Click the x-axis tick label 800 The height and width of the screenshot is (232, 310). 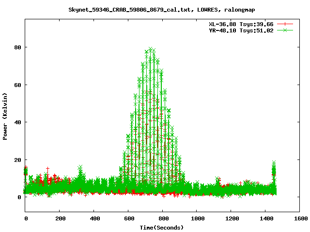point(164,218)
